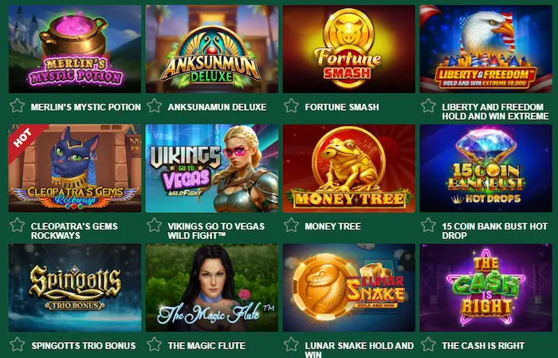
Task: Favorite Merlin's Mystic Potion with the star
Action: pos(17,106)
